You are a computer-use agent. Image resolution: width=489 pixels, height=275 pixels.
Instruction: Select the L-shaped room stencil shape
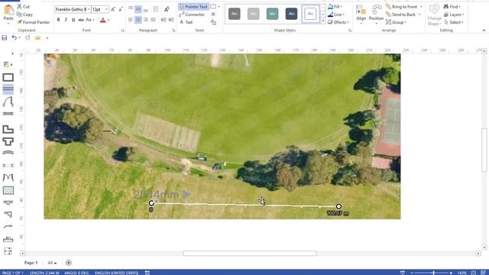click(8, 129)
